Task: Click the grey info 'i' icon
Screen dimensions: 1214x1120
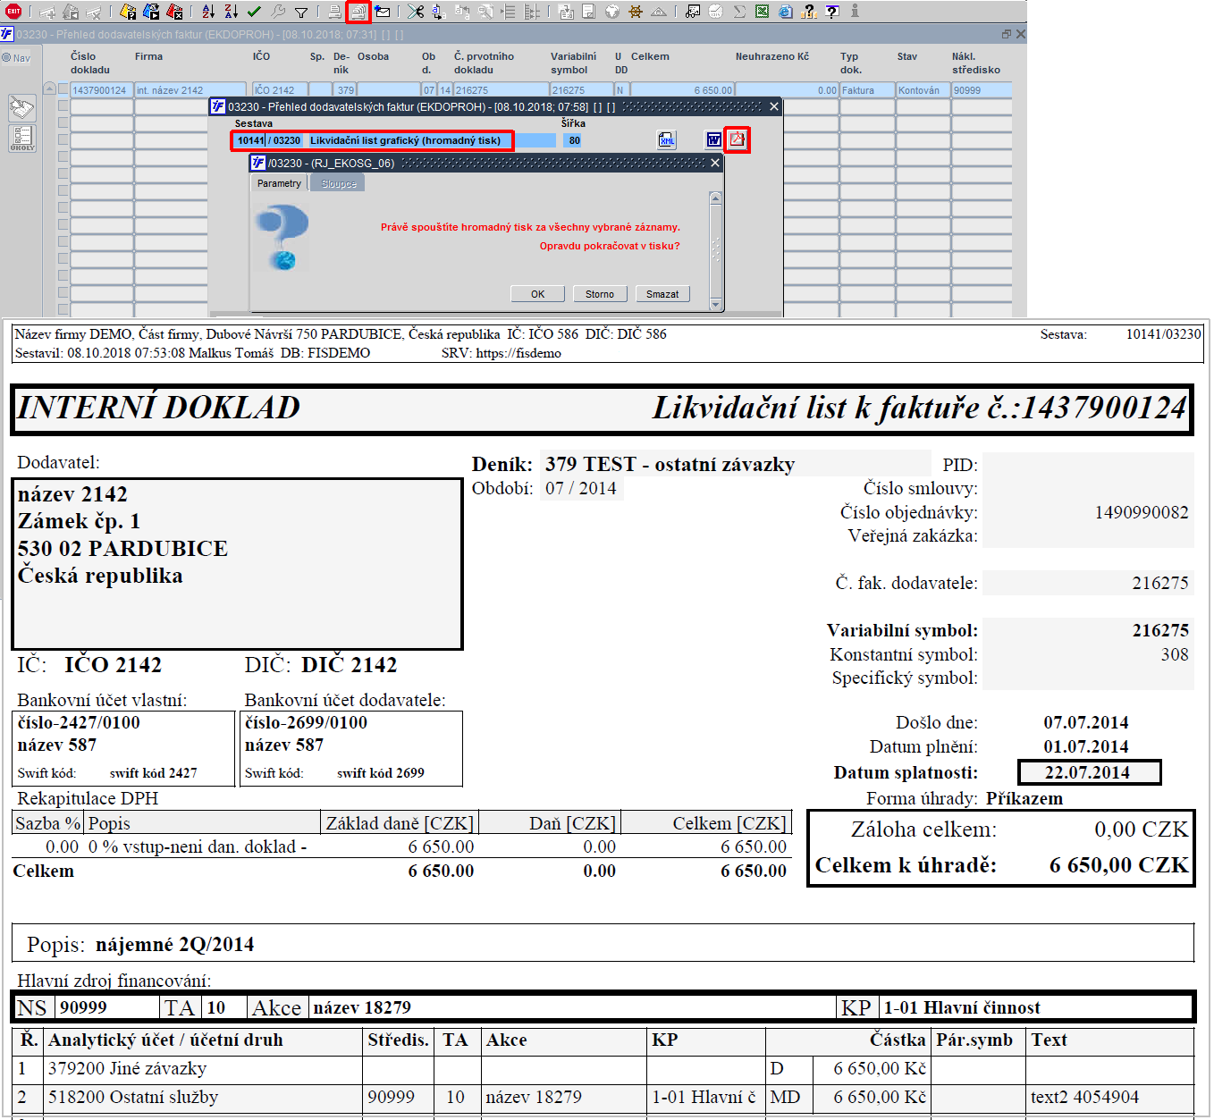Action: pos(855,12)
